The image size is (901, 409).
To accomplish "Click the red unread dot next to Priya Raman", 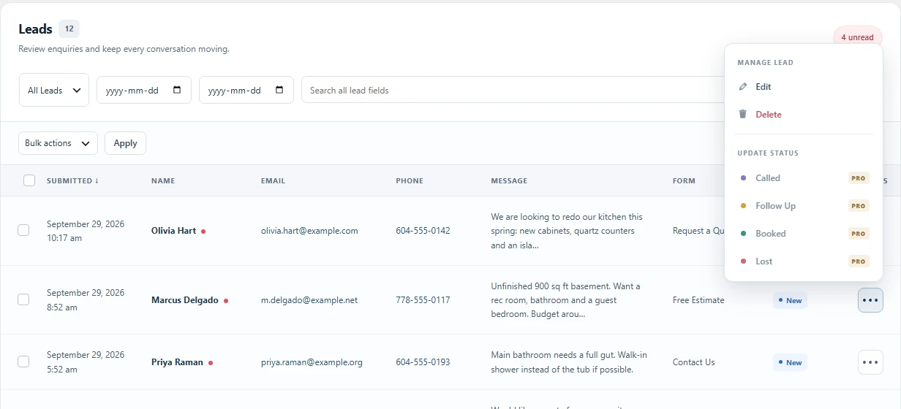I will pyautogui.click(x=211, y=362).
